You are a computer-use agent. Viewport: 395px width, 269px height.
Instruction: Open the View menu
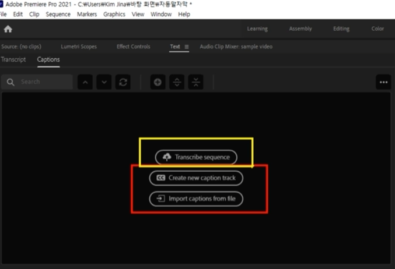click(138, 15)
